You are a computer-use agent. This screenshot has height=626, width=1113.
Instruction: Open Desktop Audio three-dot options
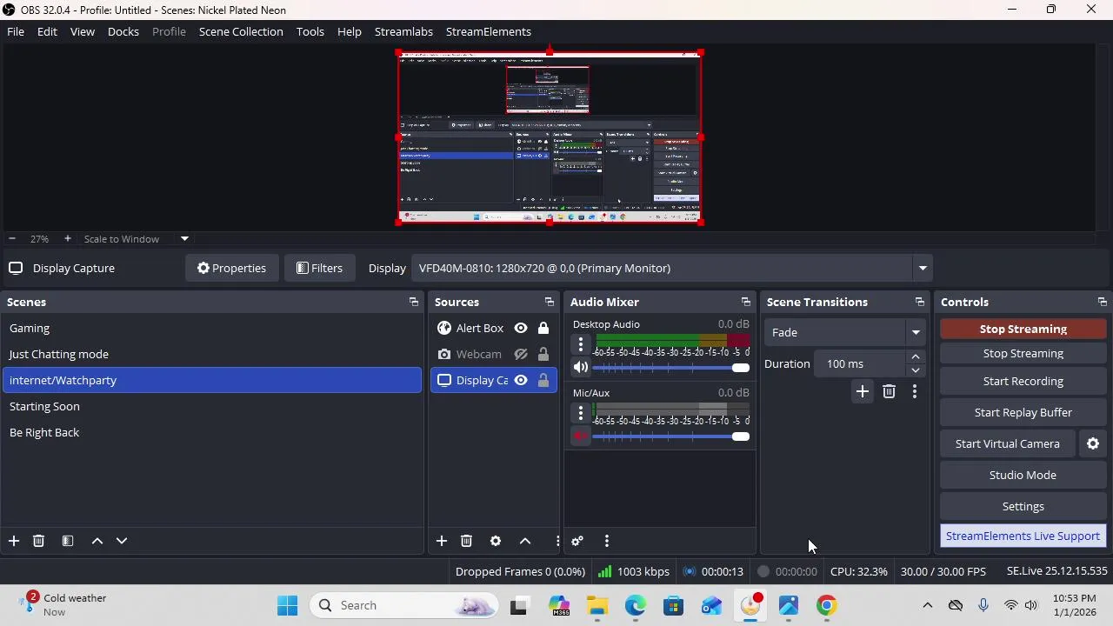pos(581,344)
